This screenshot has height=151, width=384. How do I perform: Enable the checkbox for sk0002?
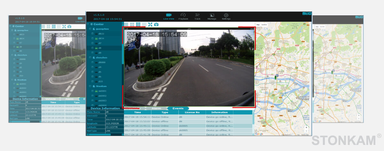(x=92, y=96)
